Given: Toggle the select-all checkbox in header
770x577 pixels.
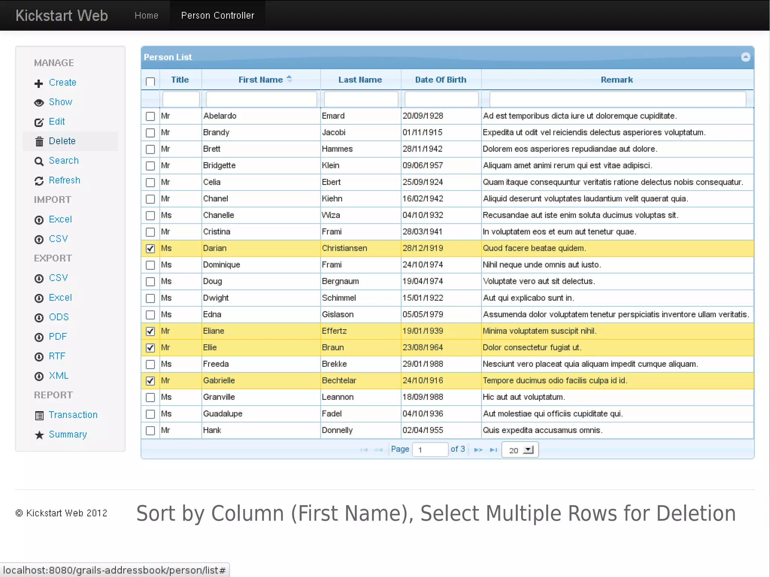Looking at the screenshot, I should click(150, 81).
